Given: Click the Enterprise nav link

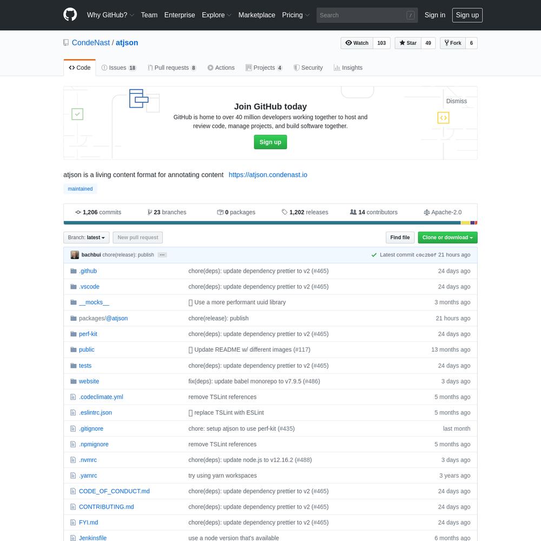Looking at the screenshot, I should [180, 15].
